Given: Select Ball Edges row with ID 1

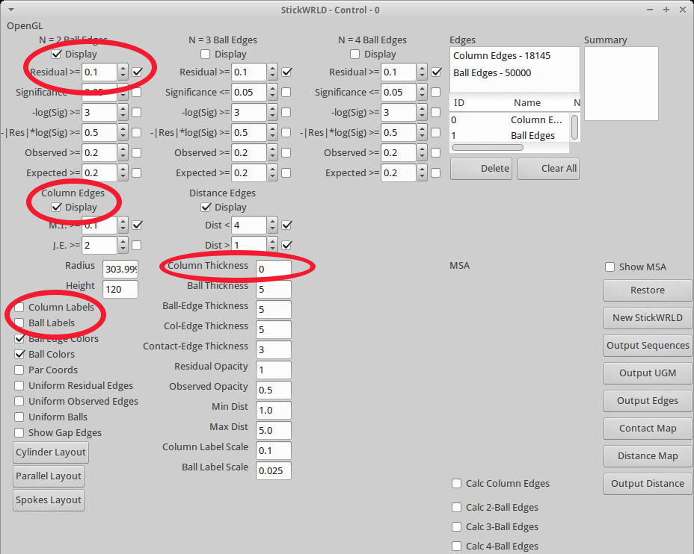Looking at the screenshot, I should tap(509, 136).
